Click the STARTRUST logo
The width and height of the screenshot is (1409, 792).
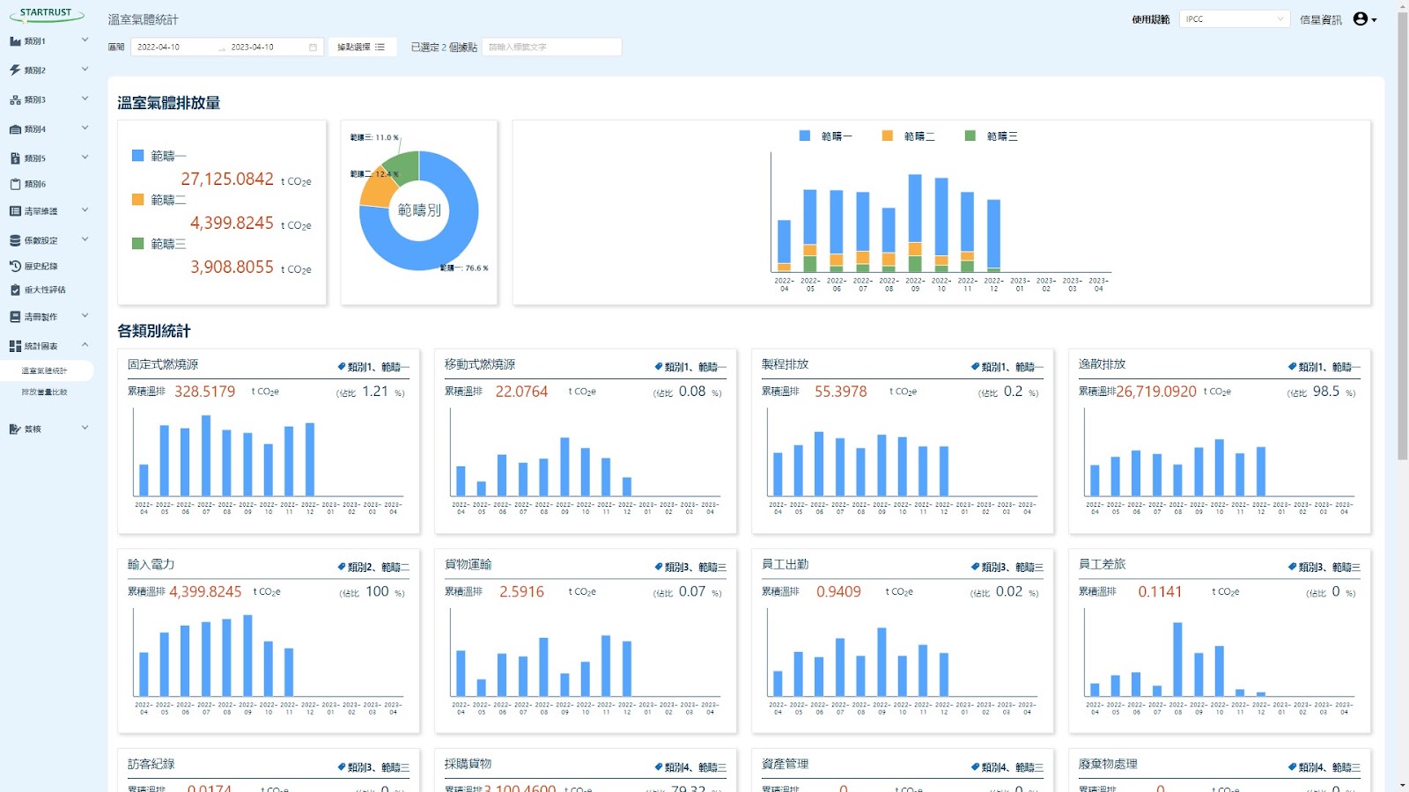(x=47, y=15)
